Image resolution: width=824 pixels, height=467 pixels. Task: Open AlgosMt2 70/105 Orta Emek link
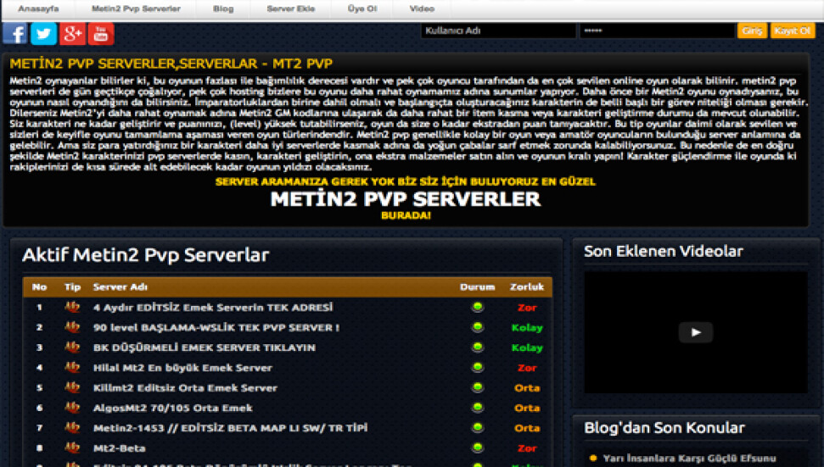point(173,409)
